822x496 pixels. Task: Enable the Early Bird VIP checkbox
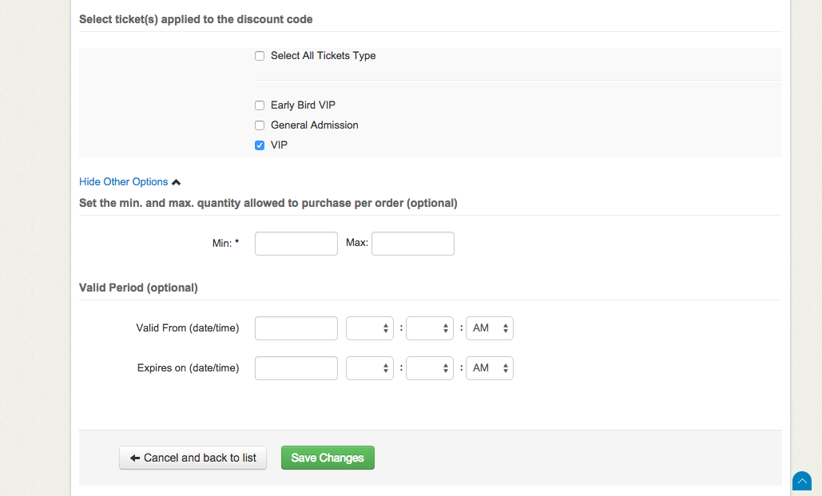pos(260,105)
